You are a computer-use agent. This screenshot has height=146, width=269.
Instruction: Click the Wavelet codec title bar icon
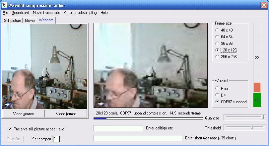(4, 5)
